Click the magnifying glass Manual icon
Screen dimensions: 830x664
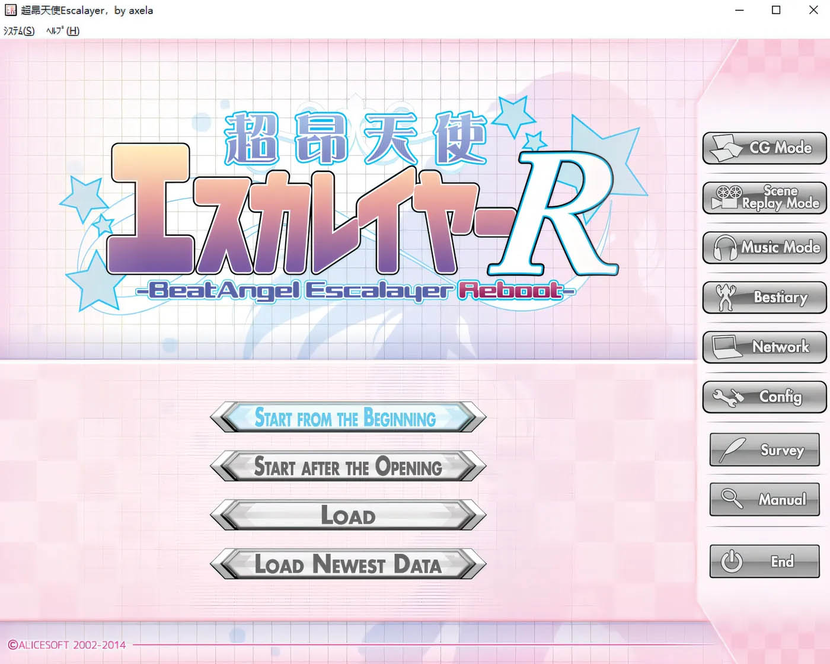[x=732, y=499]
